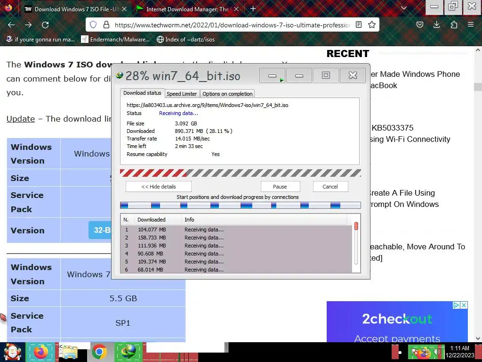The image size is (482, 362).
Task: Click the blue 32-Bit version button
Action: (x=100, y=230)
